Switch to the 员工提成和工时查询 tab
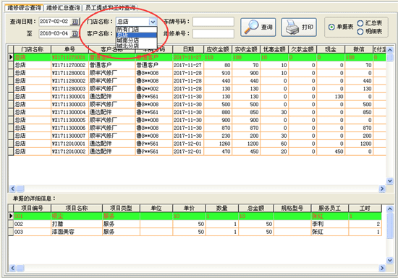The image size is (398, 278). 110,8
